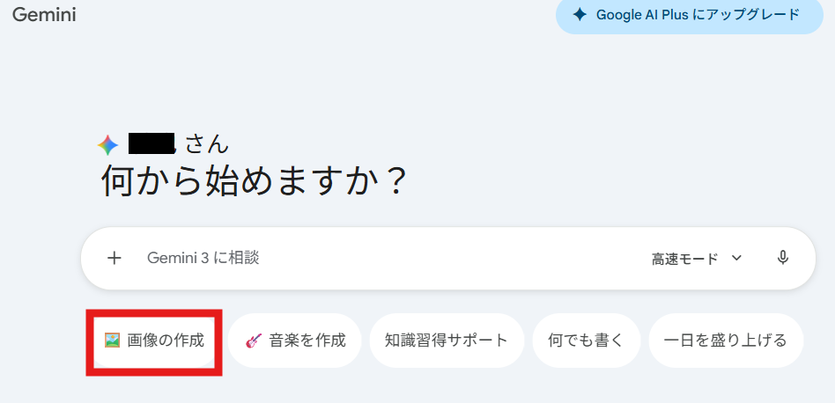Select the 画像の作成 suggestion chip

(x=154, y=340)
